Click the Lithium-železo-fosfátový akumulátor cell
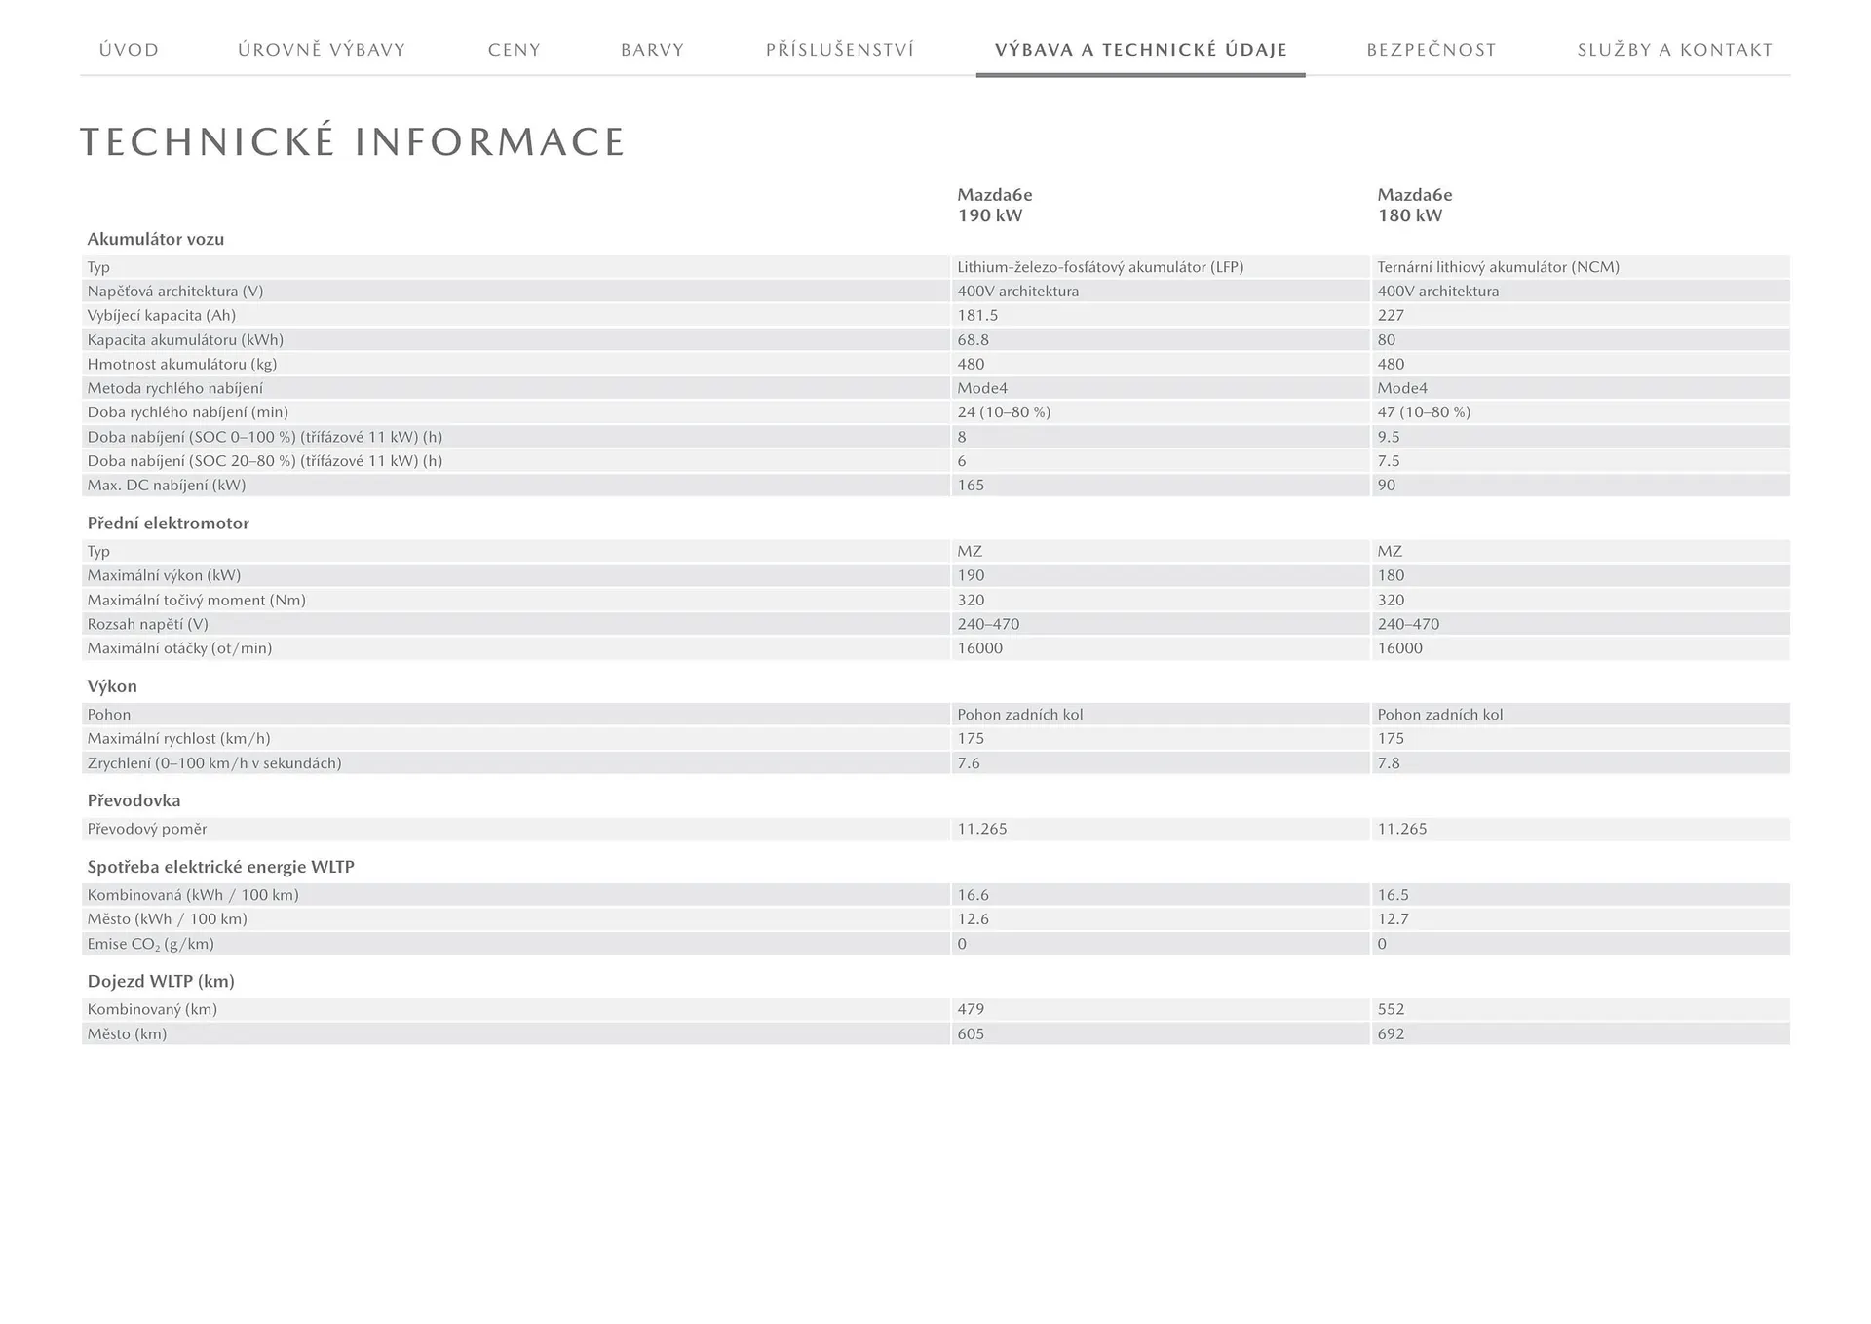This screenshot has height=1324, width=1871. coord(1099,267)
